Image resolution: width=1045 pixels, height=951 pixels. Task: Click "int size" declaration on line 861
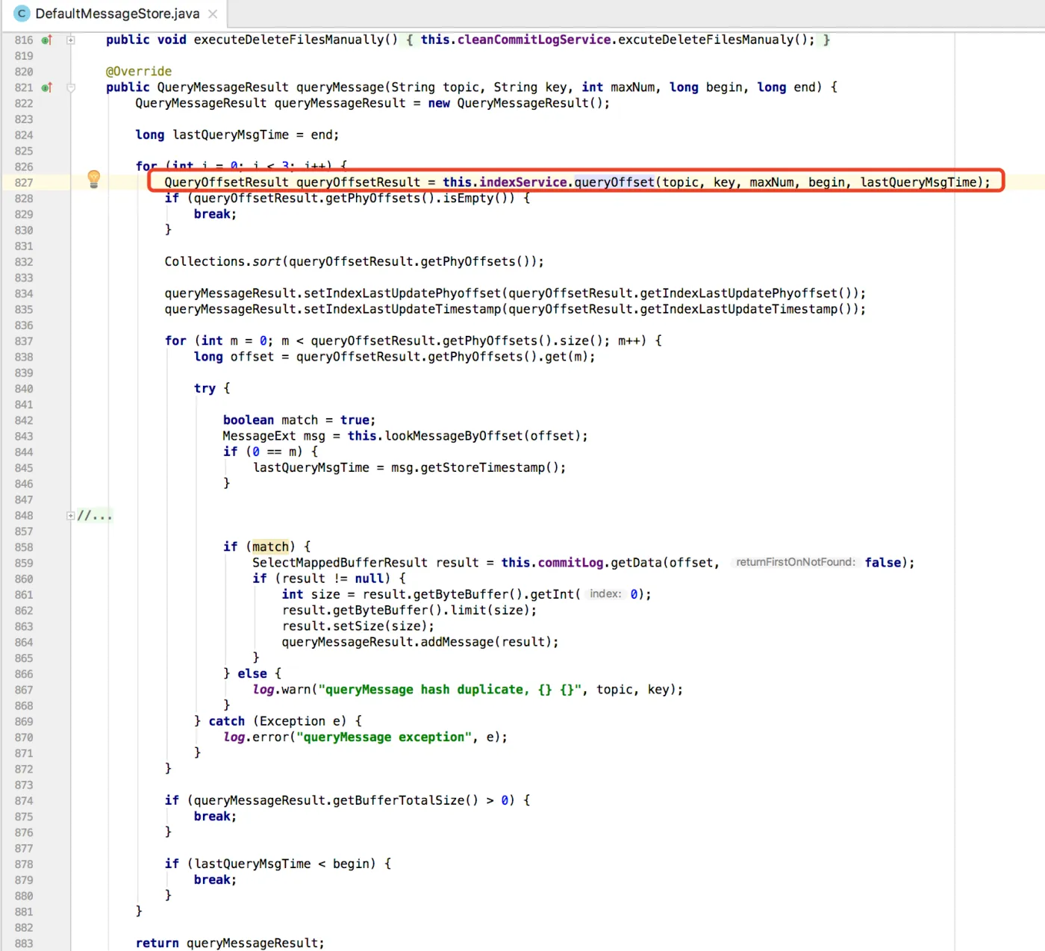pyautogui.click(x=311, y=594)
